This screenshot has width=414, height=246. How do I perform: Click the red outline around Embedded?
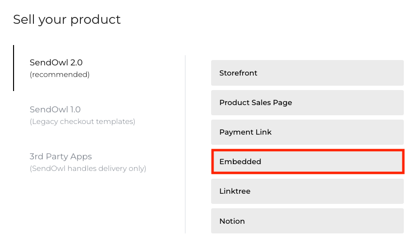coord(307,151)
